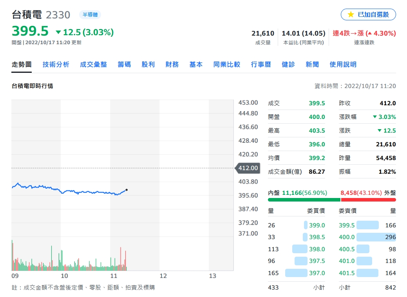This screenshot has height=297, width=407.
Task: Click the bid price 397.0
Action: click(317, 273)
